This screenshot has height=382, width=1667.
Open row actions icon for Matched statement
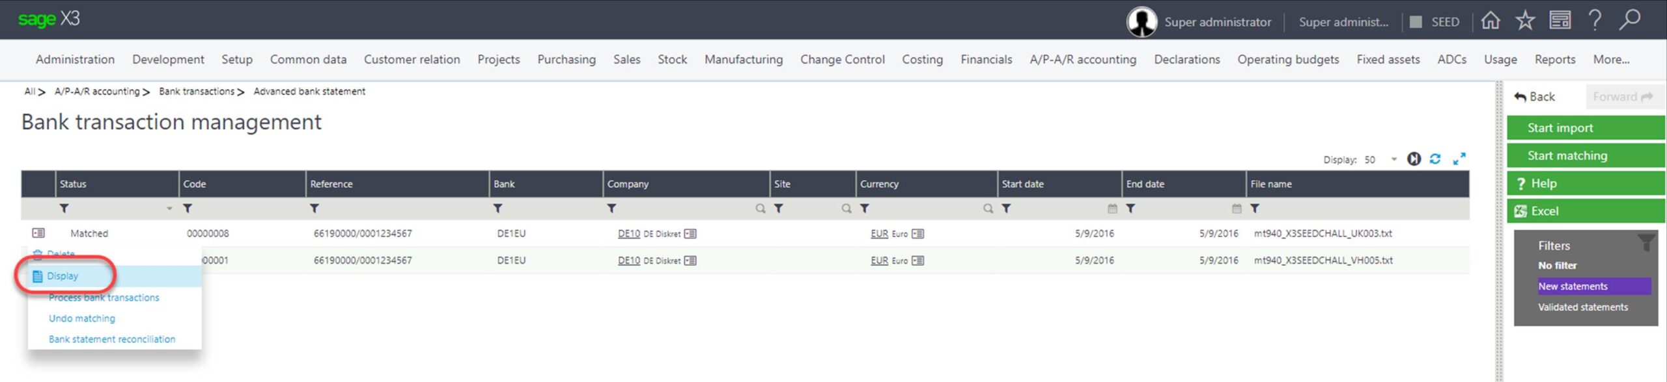pyautogui.click(x=38, y=233)
